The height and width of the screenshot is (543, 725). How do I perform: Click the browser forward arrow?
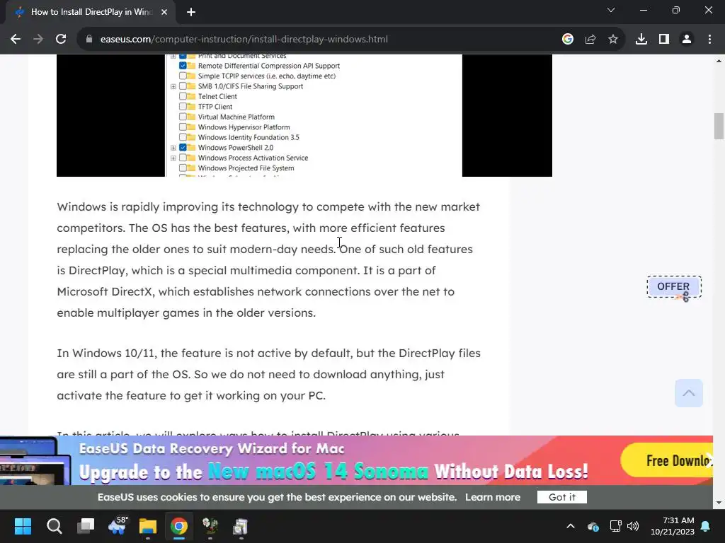(x=38, y=40)
